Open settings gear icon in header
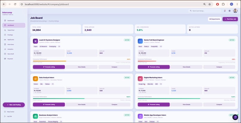 (229, 11)
